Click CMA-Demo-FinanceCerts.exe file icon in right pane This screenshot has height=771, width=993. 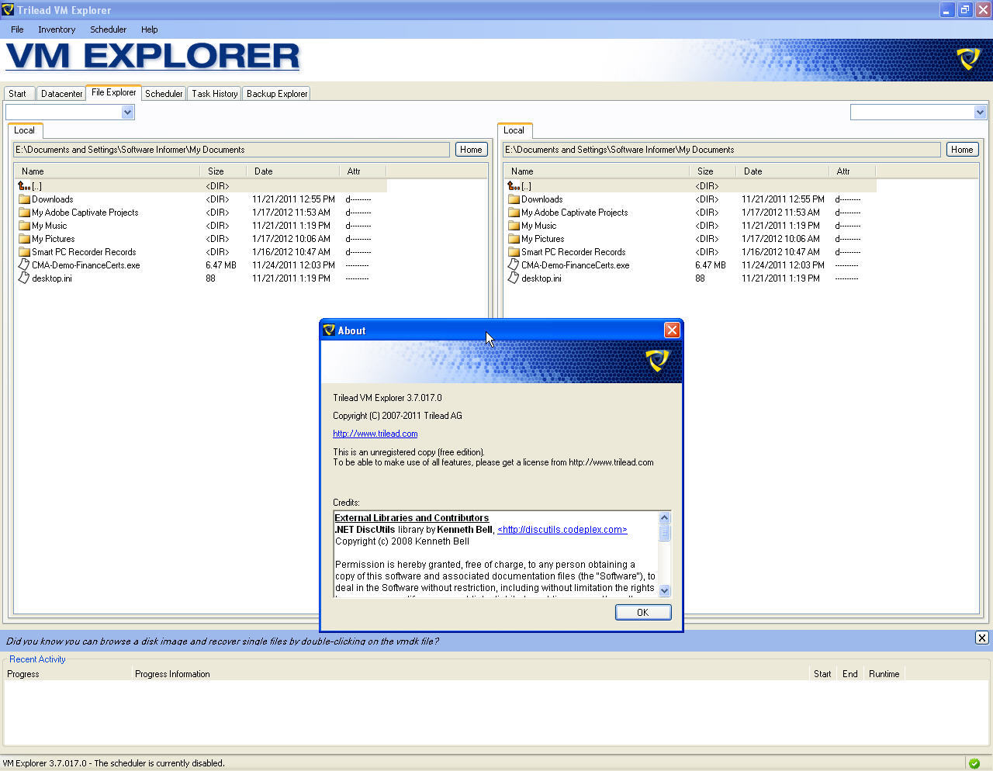click(514, 265)
